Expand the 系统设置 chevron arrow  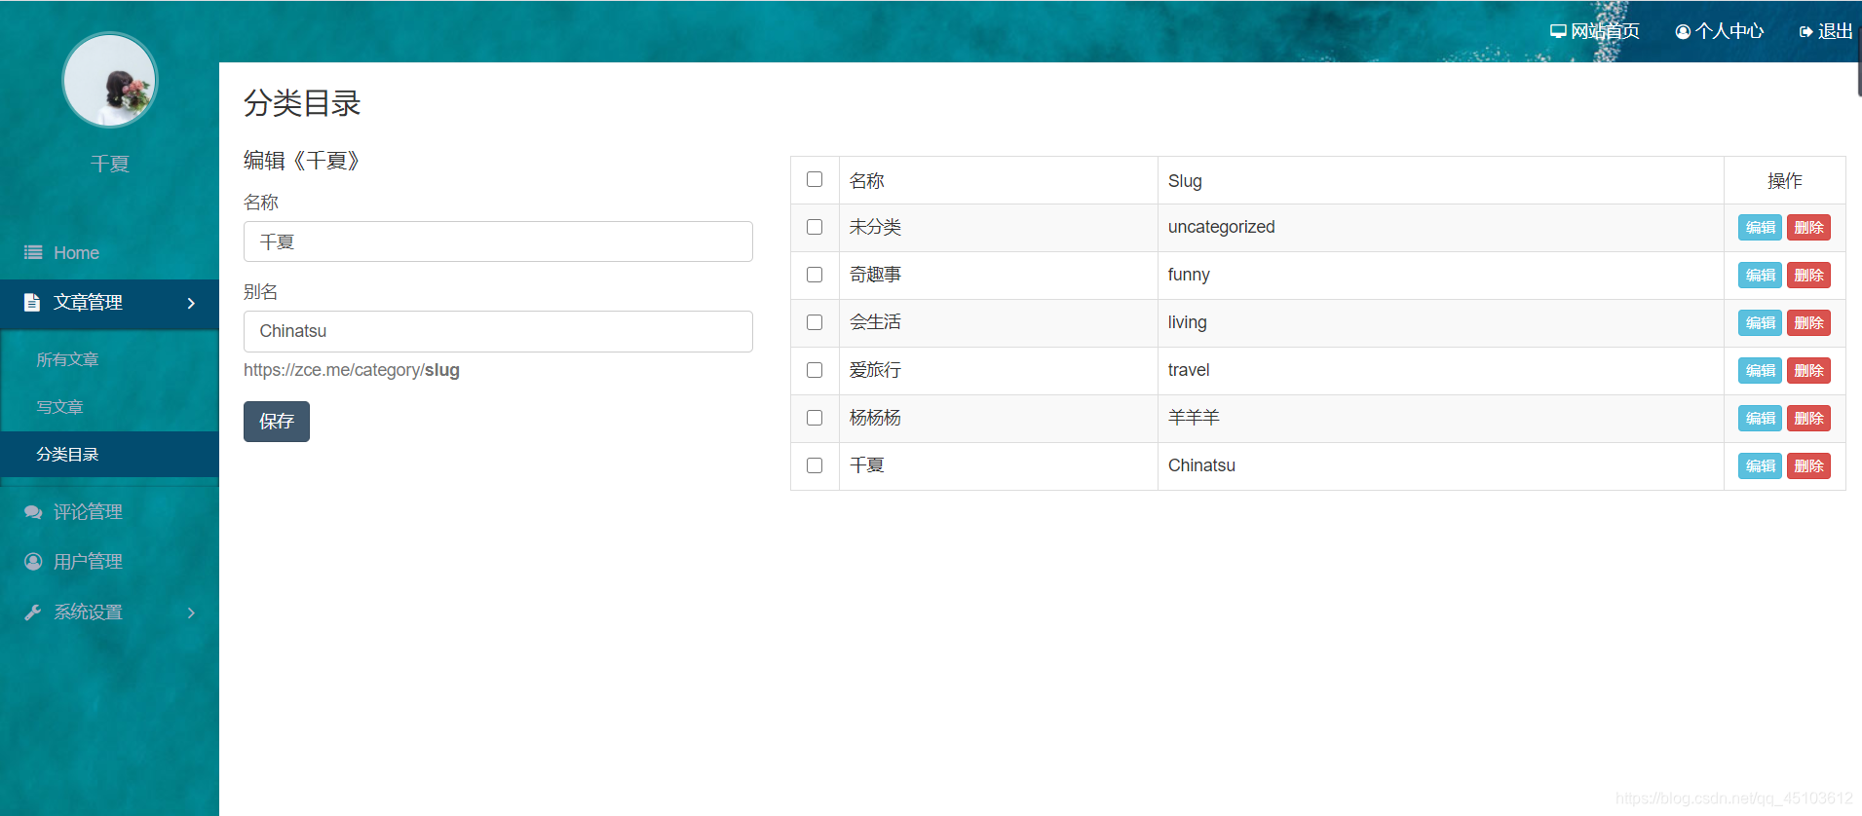[x=191, y=612]
